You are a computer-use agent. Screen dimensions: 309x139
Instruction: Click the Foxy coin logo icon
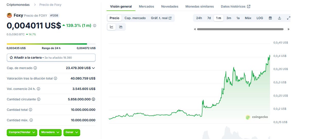(9, 15)
